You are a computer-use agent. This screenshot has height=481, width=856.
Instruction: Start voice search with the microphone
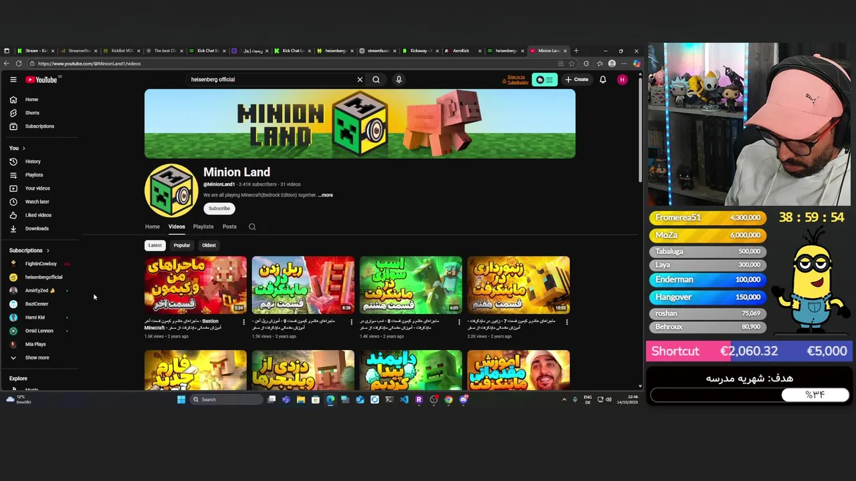(399, 79)
